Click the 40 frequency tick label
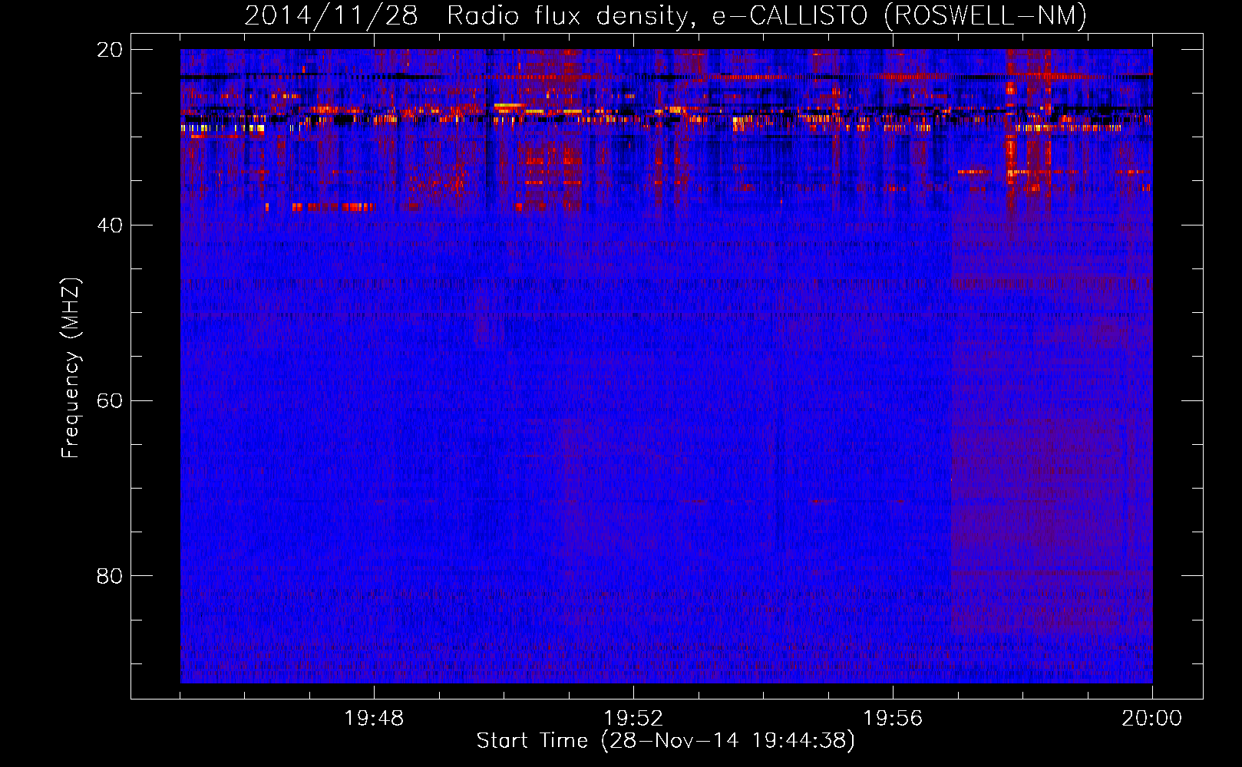This screenshot has height=767, width=1242. click(109, 225)
